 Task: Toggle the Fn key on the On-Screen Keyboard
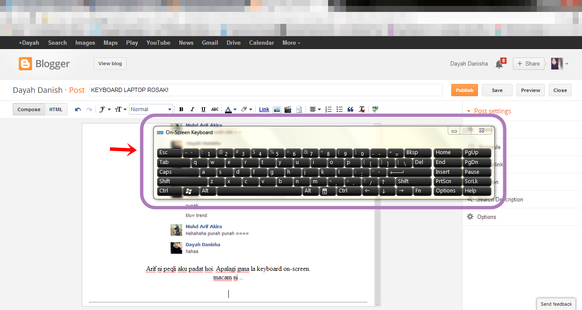coord(422,191)
